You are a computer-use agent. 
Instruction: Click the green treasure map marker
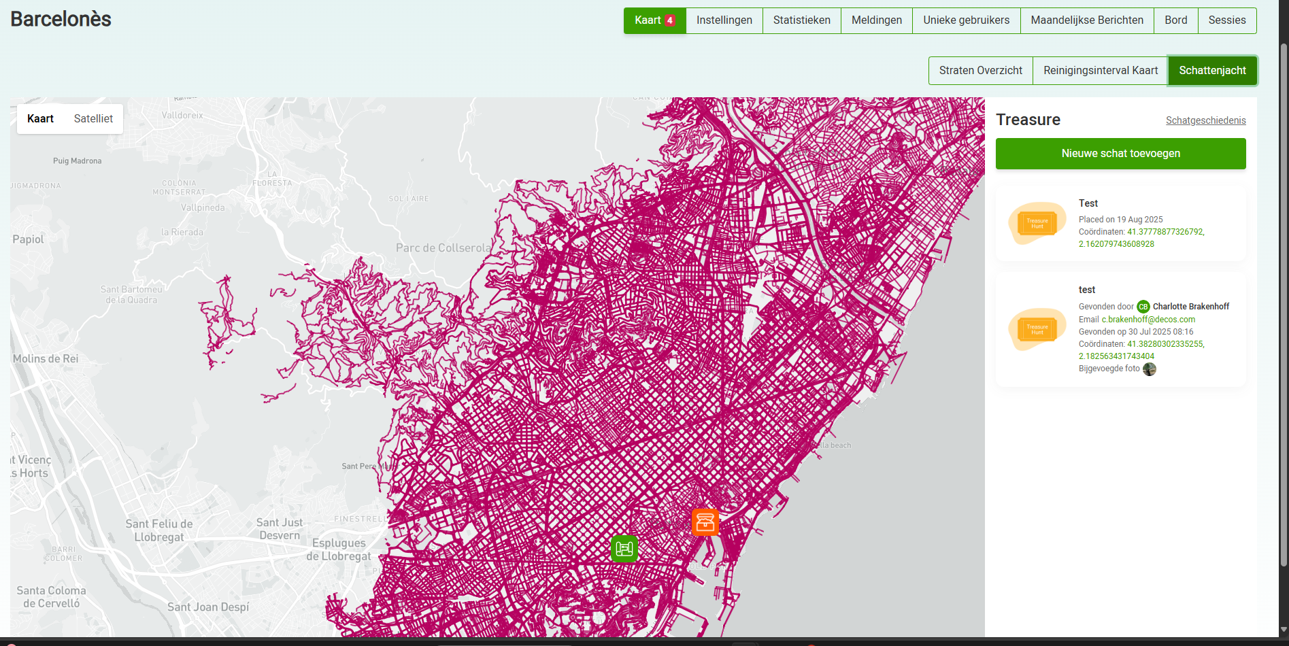(624, 549)
